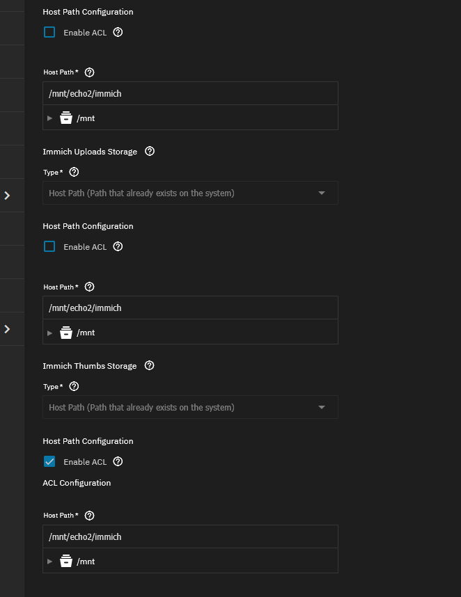This screenshot has height=597, width=461.
Task: Click Type help icon under Immich Thumbs Storage
Action: tap(75, 386)
